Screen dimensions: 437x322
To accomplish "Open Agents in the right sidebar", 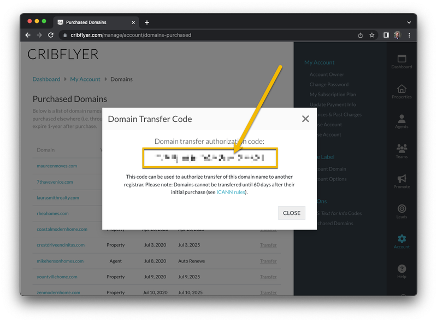I will pyautogui.click(x=401, y=122).
